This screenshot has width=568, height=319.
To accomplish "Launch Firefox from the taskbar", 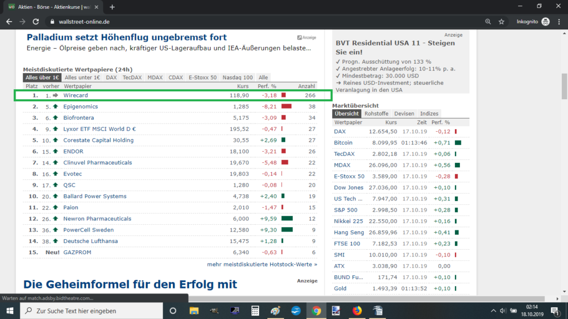I will pos(357,311).
